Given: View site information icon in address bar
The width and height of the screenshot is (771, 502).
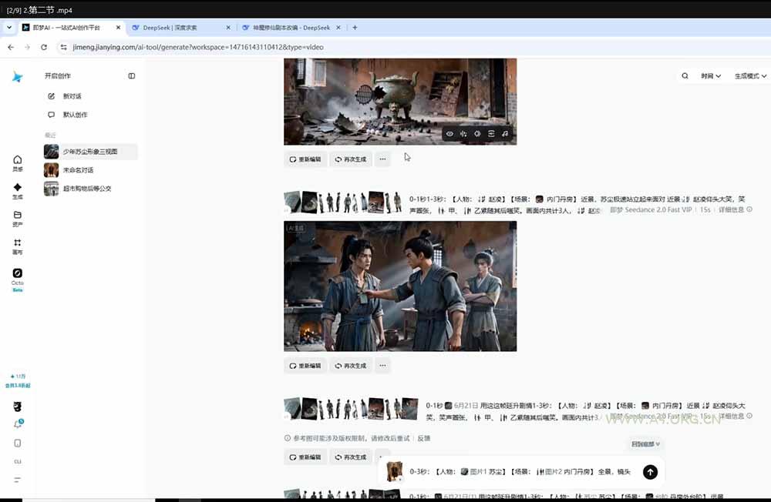Looking at the screenshot, I should point(63,47).
